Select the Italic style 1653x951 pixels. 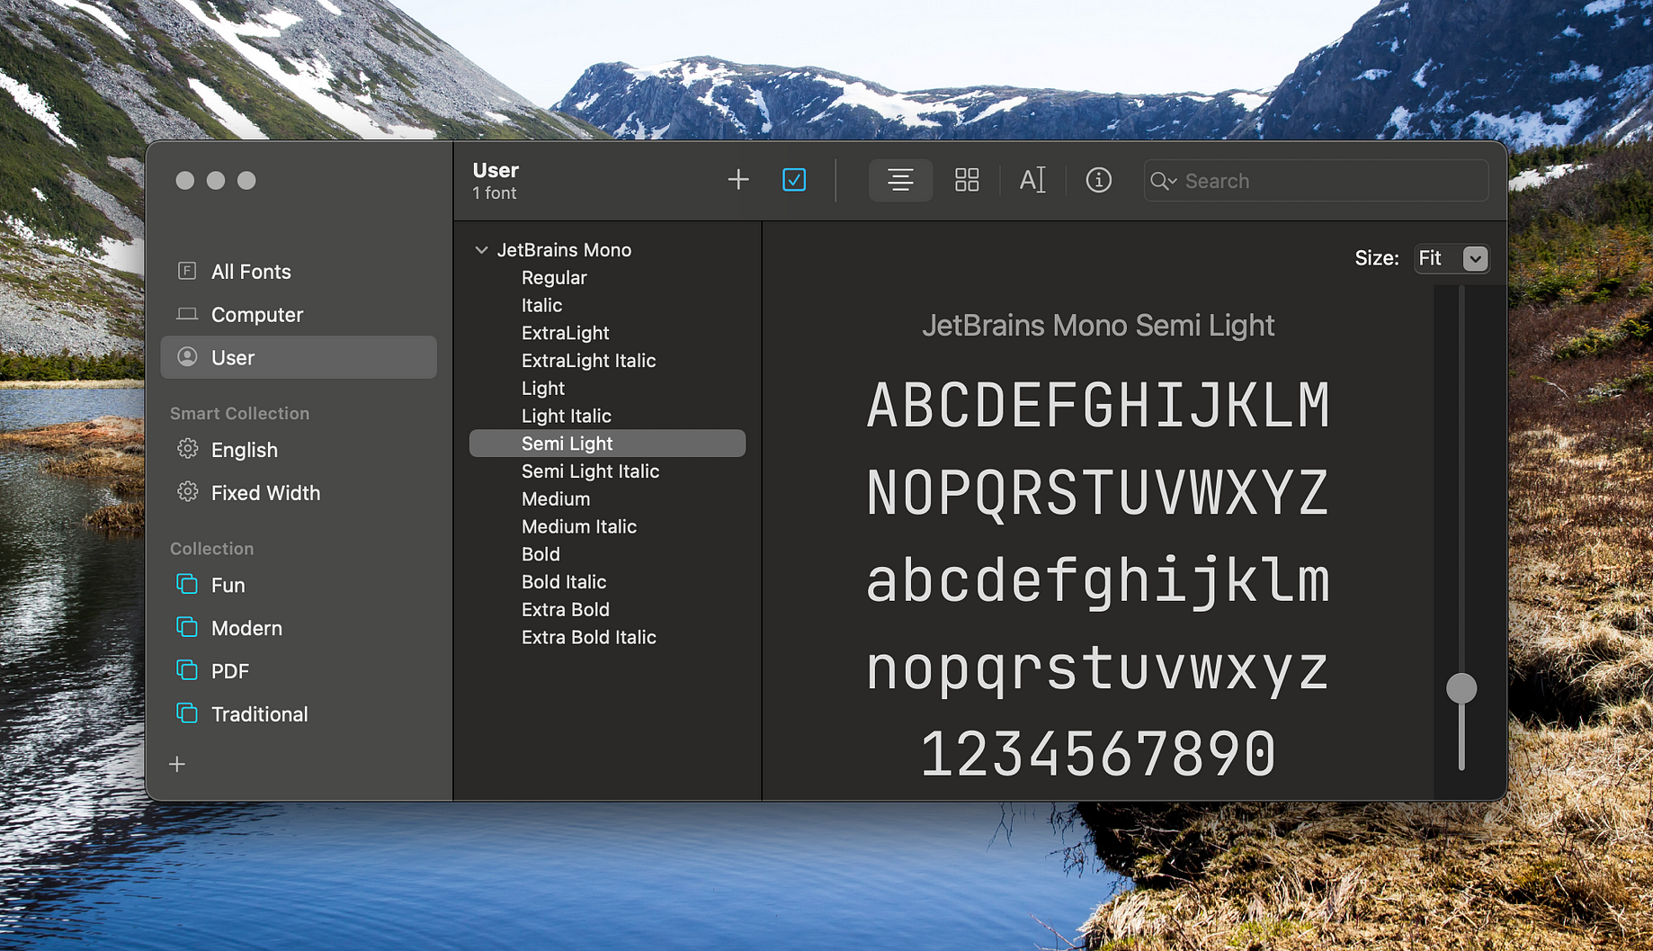[x=541, y=306]
